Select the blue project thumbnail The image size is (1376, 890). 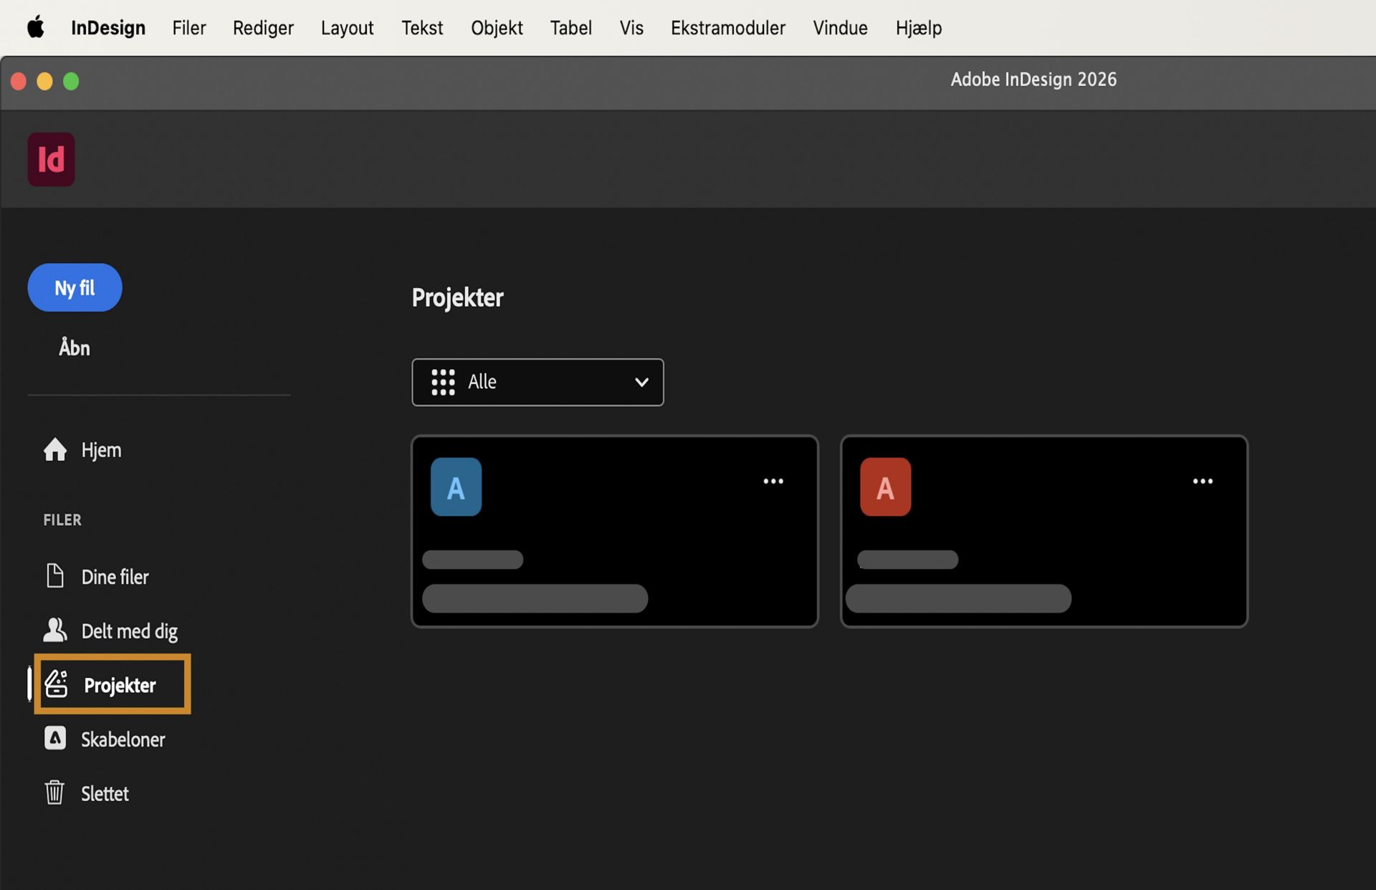click(x=456, y=486)
